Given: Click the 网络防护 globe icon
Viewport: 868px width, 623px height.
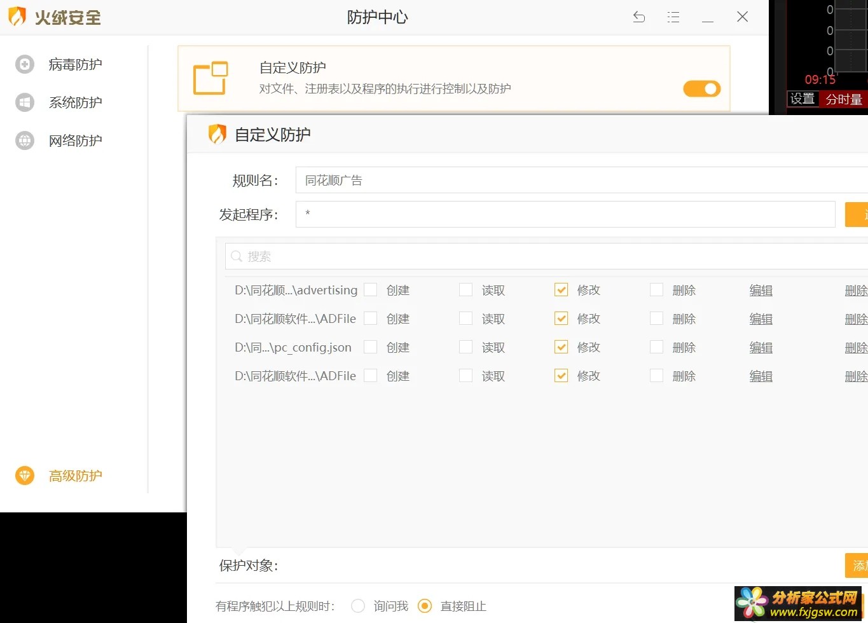Looking at the screenshot, I should pyautogui.click(x=25, y=140).
